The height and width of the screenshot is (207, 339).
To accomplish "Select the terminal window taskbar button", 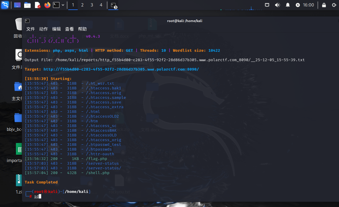I will point(113,5).
